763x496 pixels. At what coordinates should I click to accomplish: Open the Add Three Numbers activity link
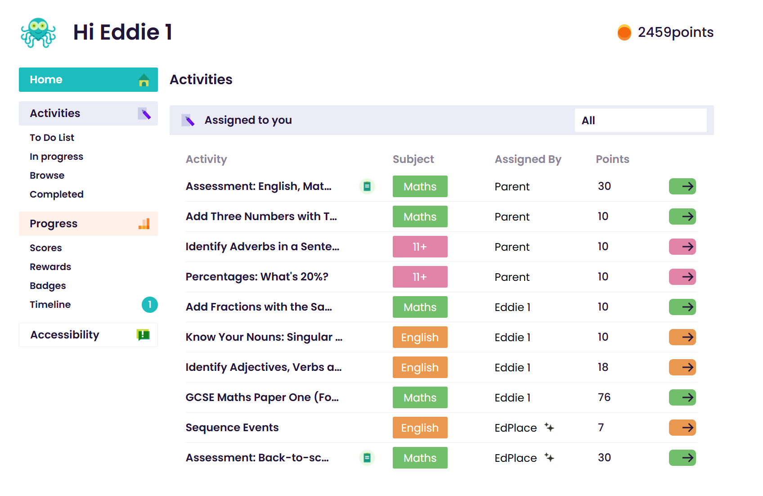point(261,216)
